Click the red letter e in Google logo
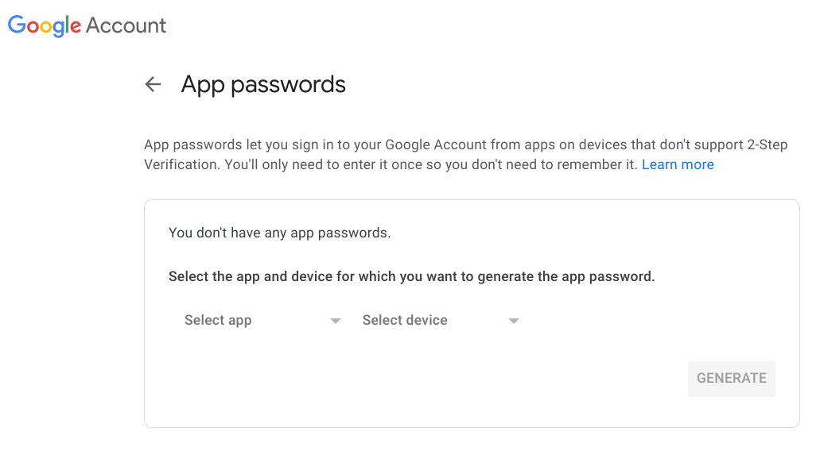Image resolution: width=820 pixels, height=451 pixels. (x=76, y=27)
